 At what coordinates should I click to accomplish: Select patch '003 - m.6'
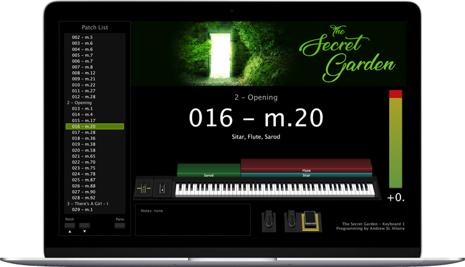[x=82, y=43]
